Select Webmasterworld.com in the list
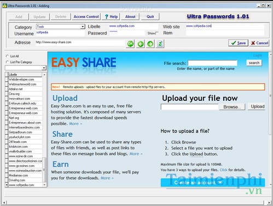The image size is (273, 206). click(x=25, y=84)
